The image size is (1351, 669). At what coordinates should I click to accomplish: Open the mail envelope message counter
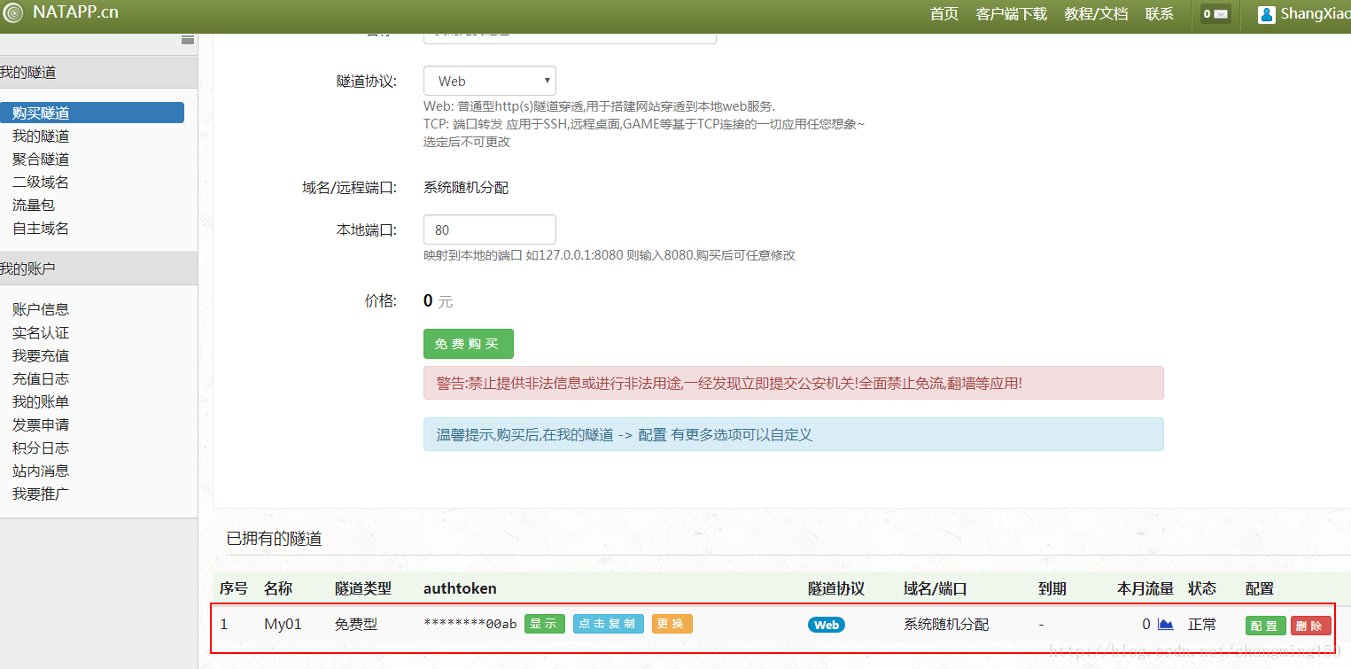coord(1215,14)
